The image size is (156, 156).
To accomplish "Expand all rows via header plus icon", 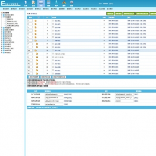I will (38, 18).
